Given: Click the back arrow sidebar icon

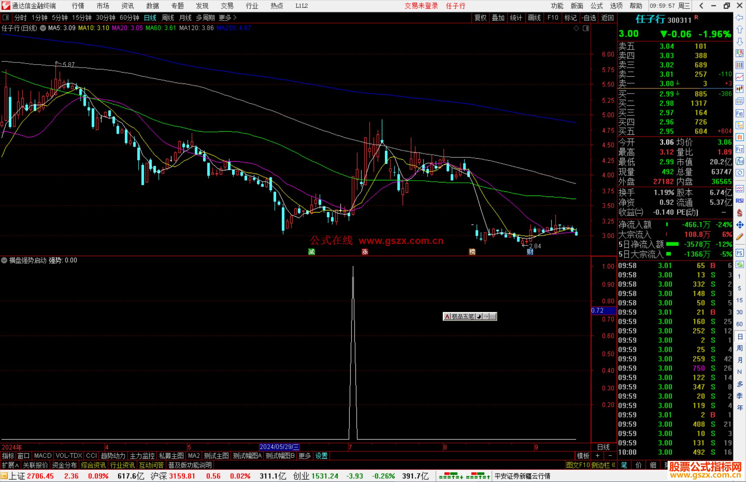Looking at the screenshot, I should coord(739,18).
